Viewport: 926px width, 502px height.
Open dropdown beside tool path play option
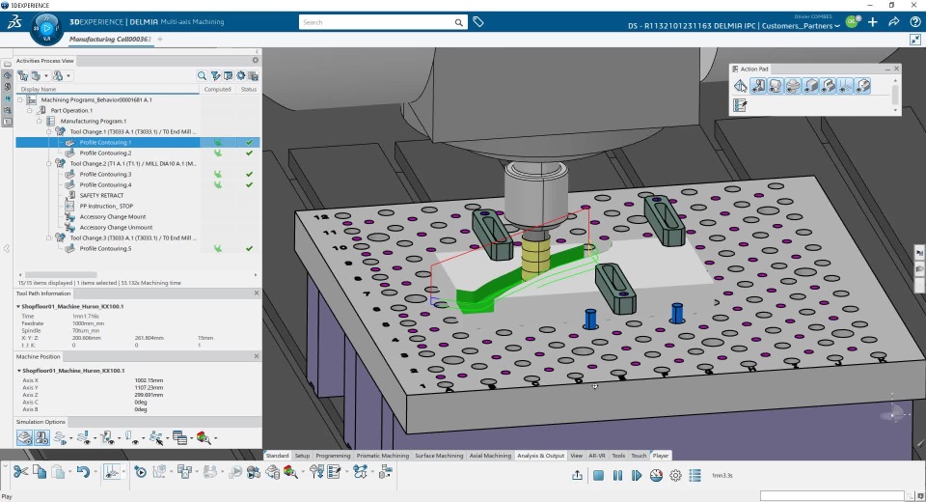[70, 438]
